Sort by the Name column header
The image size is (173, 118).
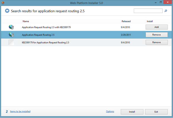26,21
